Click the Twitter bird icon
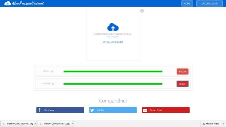Screen dimensions: 226x127 pyautogui.click(x=92, y=110)
